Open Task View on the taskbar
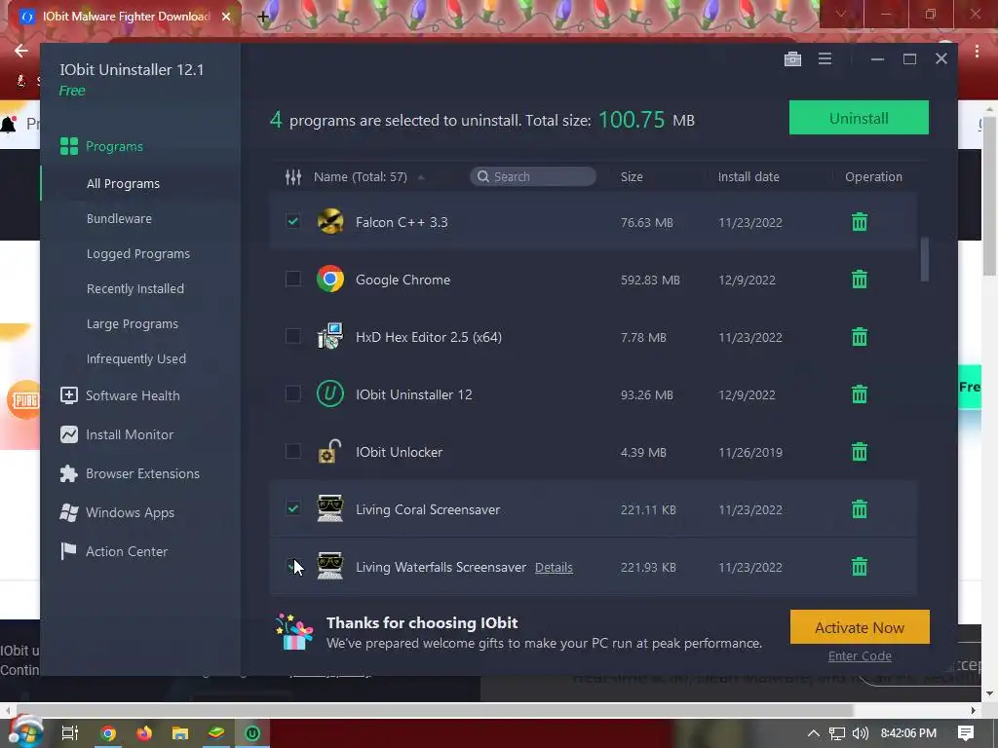The height and width of the screenshot is (748, 998). pos(69,733)
